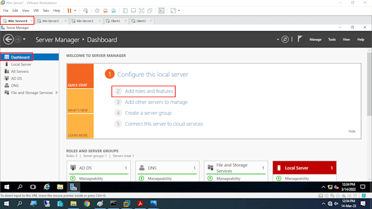Open snapshot manager icon
Viewport: 372px width, 209px height.
click(114, 11)
